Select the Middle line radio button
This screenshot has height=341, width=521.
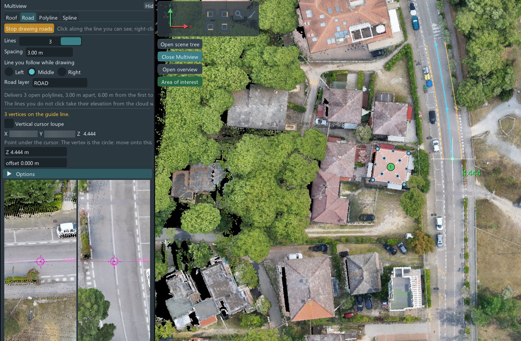point(32,72)
